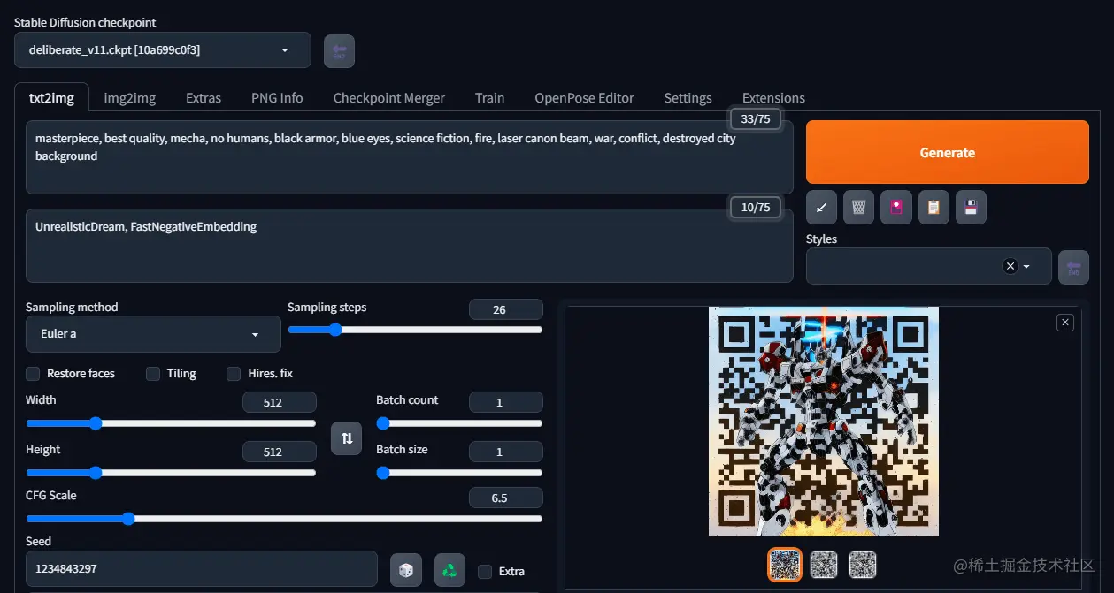The height and width of the screenshot is (593, 1114).
Task: Refresh the Stable Diffusion checkpoint list
Action: click(339, 51)
